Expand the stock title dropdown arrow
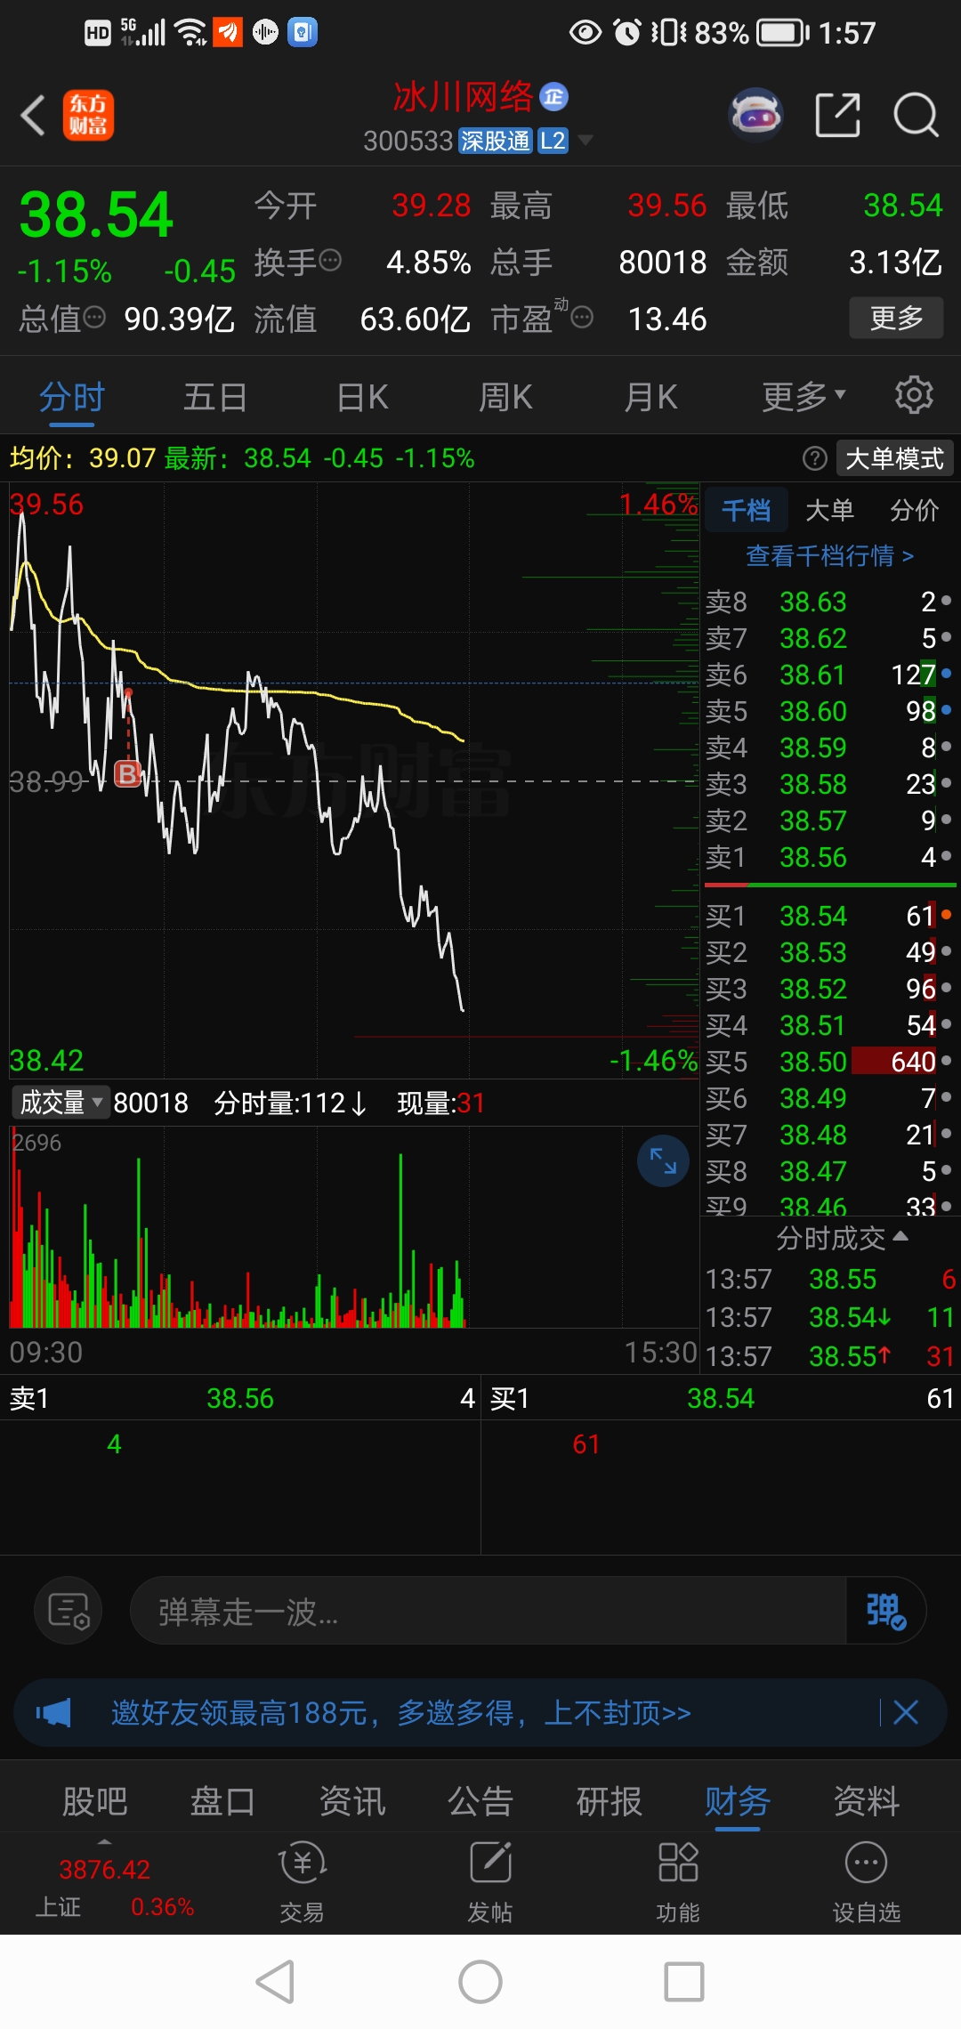Screen dimensions: 961x2029 click(585, 141)
